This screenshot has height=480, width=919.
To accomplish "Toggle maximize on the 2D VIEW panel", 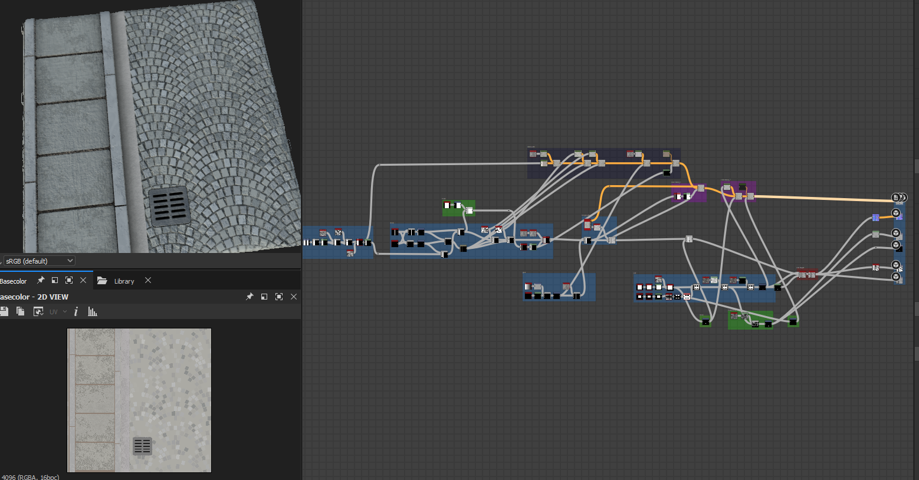I will 279,297.
